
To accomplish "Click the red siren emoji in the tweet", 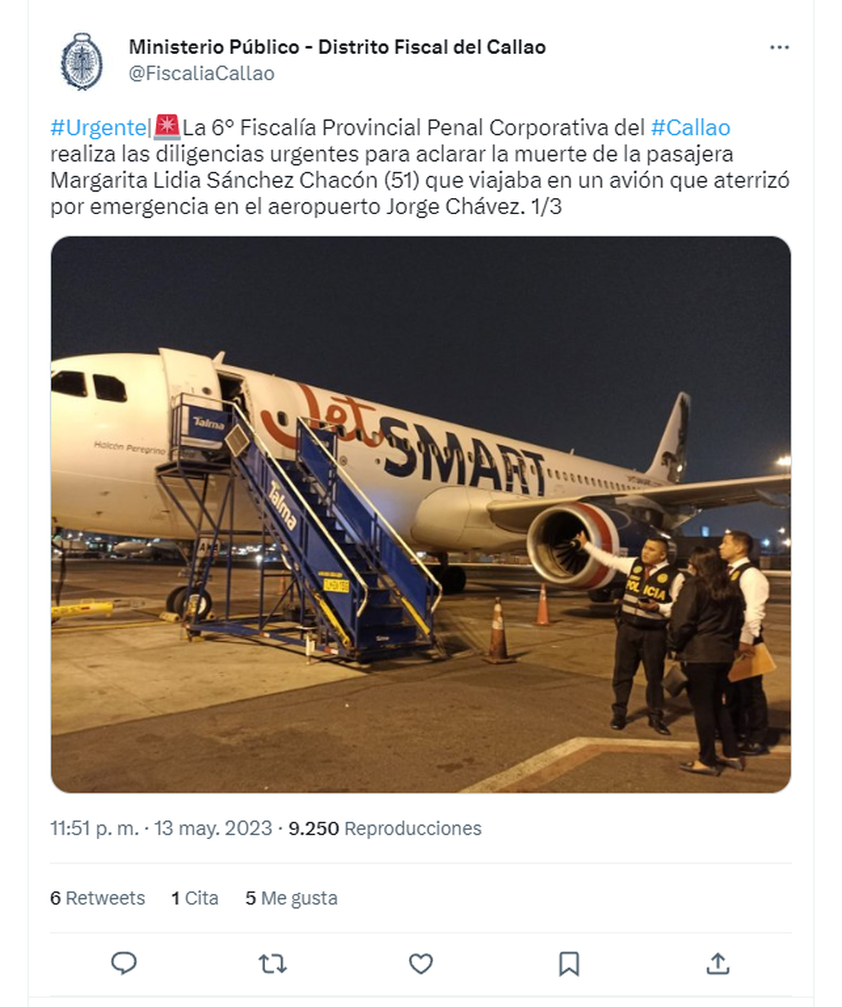I will [167, 127].
